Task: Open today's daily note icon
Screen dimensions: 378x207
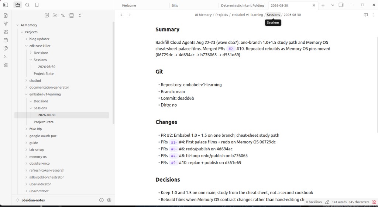Action: [x=6, y=40]
